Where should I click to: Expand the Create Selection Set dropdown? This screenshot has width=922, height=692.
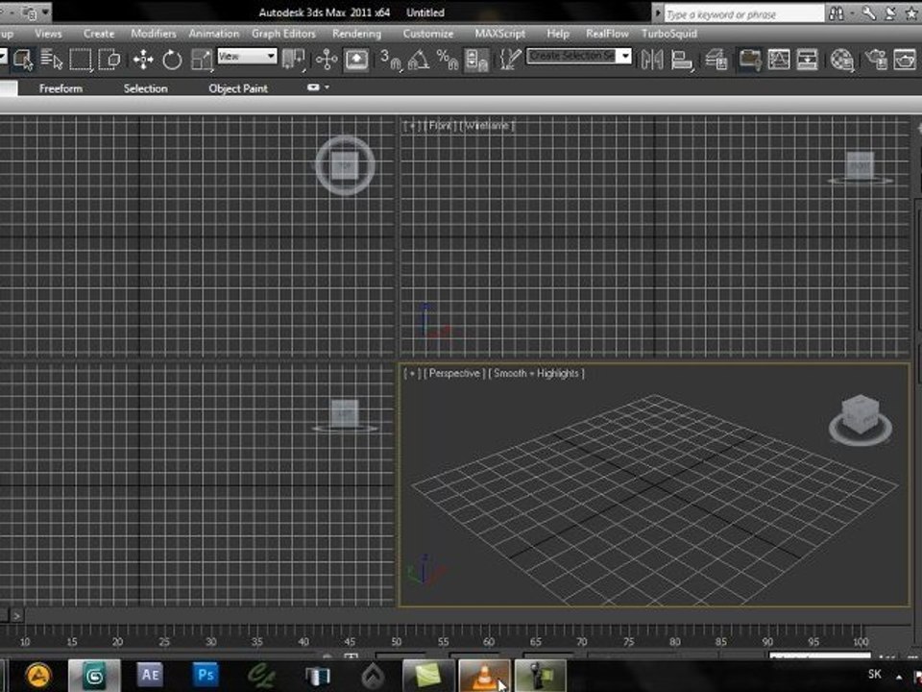[x=625, y=56]
